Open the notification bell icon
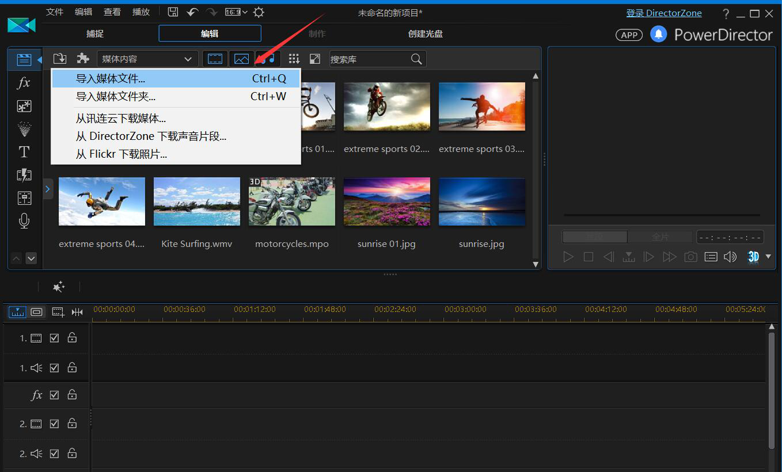The image size is (782, 472). pos(658,35)
